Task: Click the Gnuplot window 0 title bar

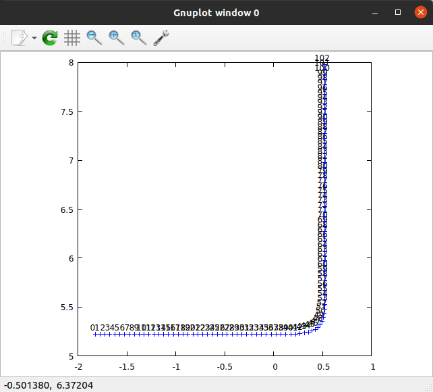Action: click(216, 13)
